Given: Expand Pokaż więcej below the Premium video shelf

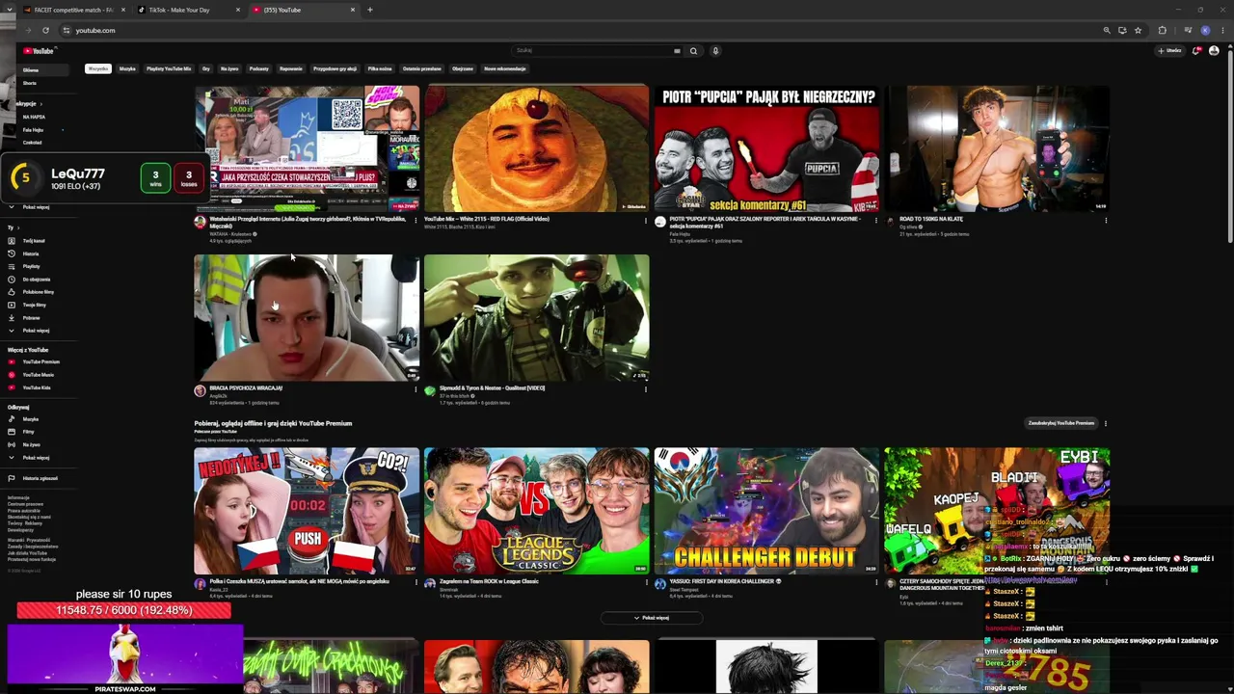Looking at the screenshot, I should [x=652, y=618].
